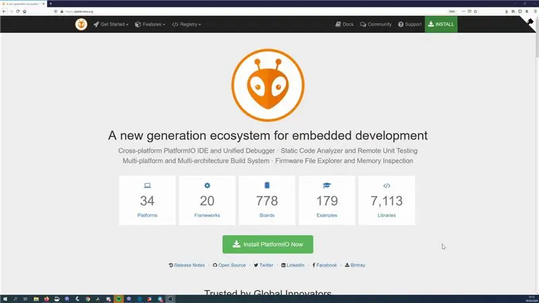Click the tracking protection shield icon

[x=56, y=11]
